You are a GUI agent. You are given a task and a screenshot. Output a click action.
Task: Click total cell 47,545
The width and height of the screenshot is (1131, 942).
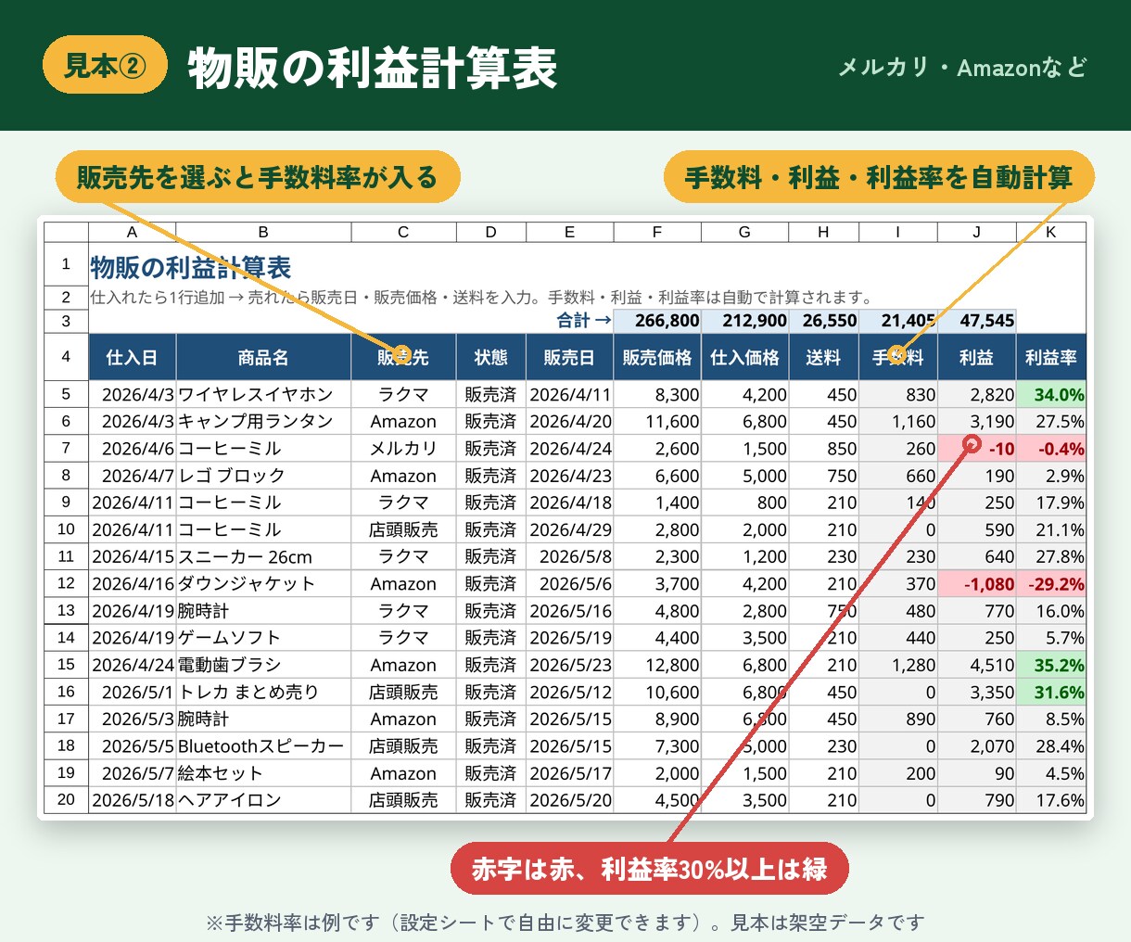(x=976, y=321)
